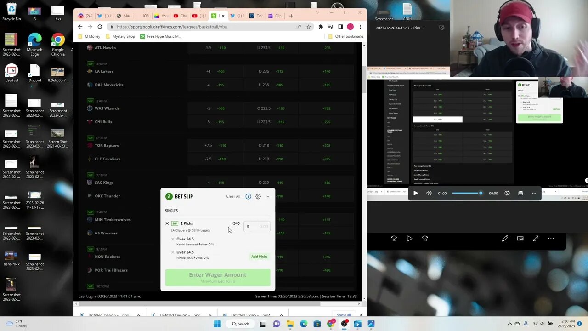Viewport: 588px width, 331px height.
Task: Play video from bottom player bar
Action: coord(409,239)
